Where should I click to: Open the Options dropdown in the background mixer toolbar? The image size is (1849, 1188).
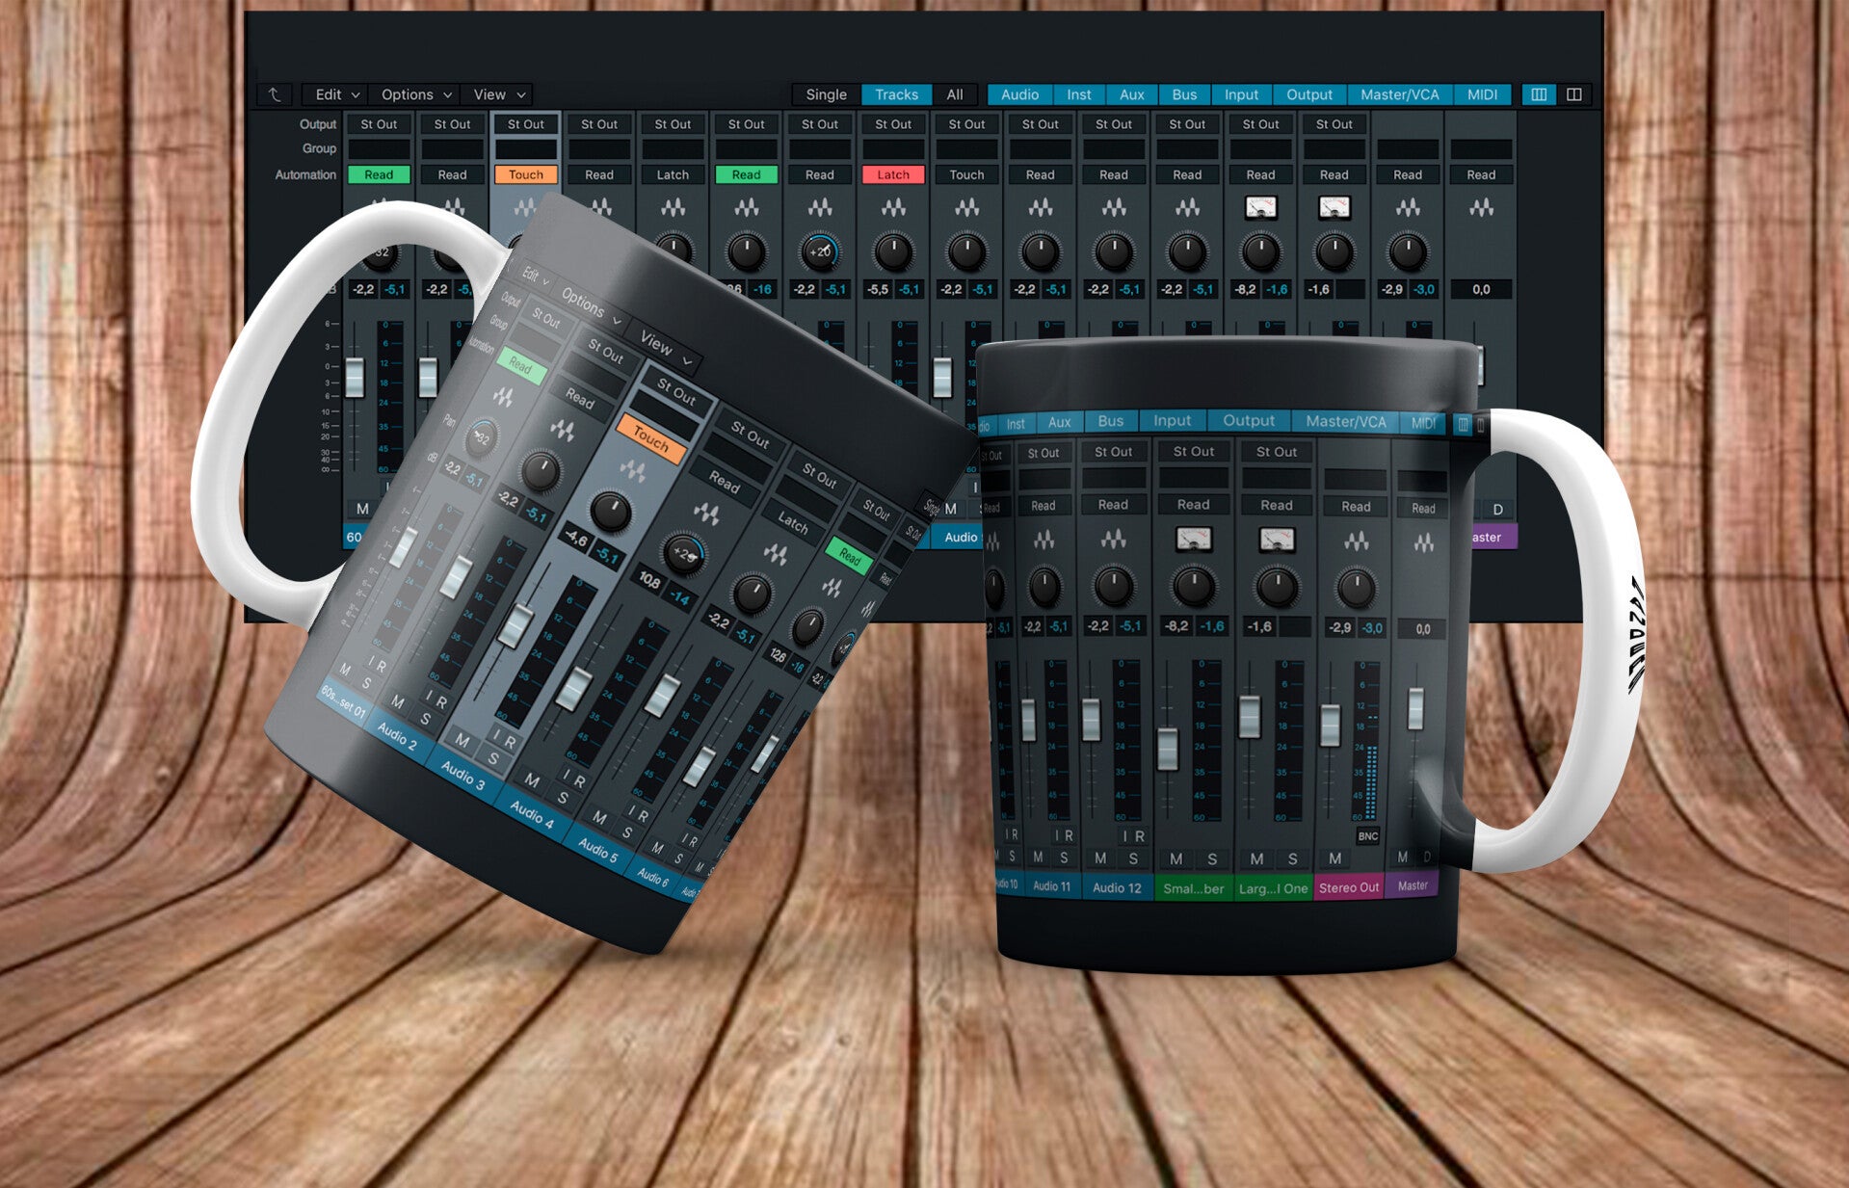pos(416,94)
